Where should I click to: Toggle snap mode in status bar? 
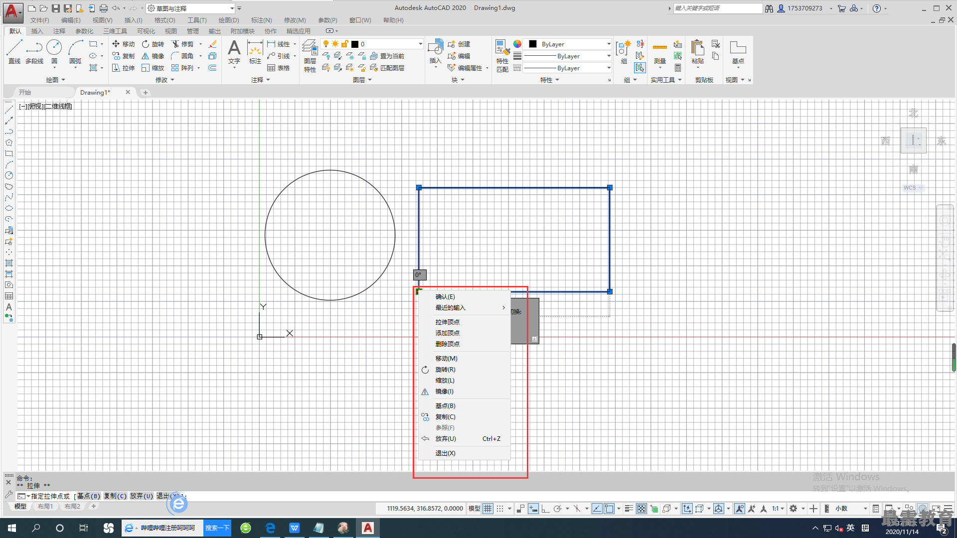point(500,509)
